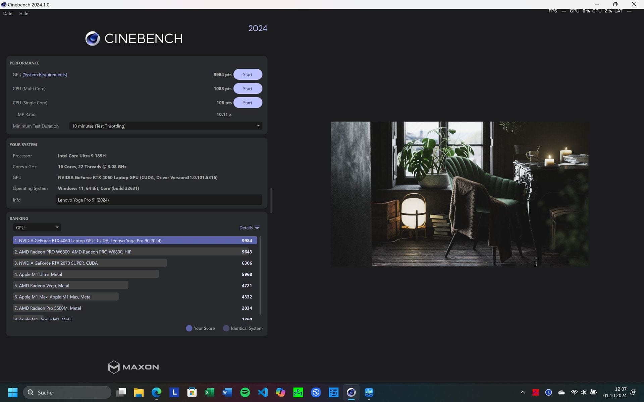Click the Info field with Lenovo Yoga Pro 9i
This screenshot has height=402, width=644.
(x=159, y=200)
